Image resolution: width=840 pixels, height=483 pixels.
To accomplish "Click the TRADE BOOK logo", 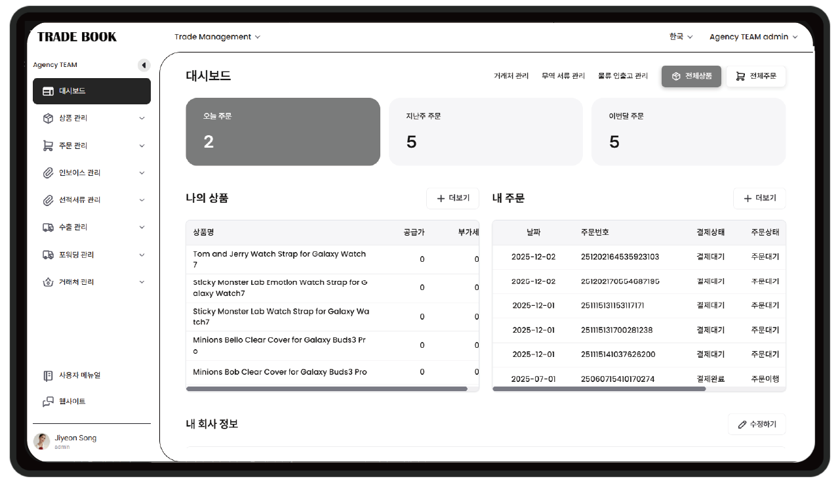I will click(x=77, y=37).
